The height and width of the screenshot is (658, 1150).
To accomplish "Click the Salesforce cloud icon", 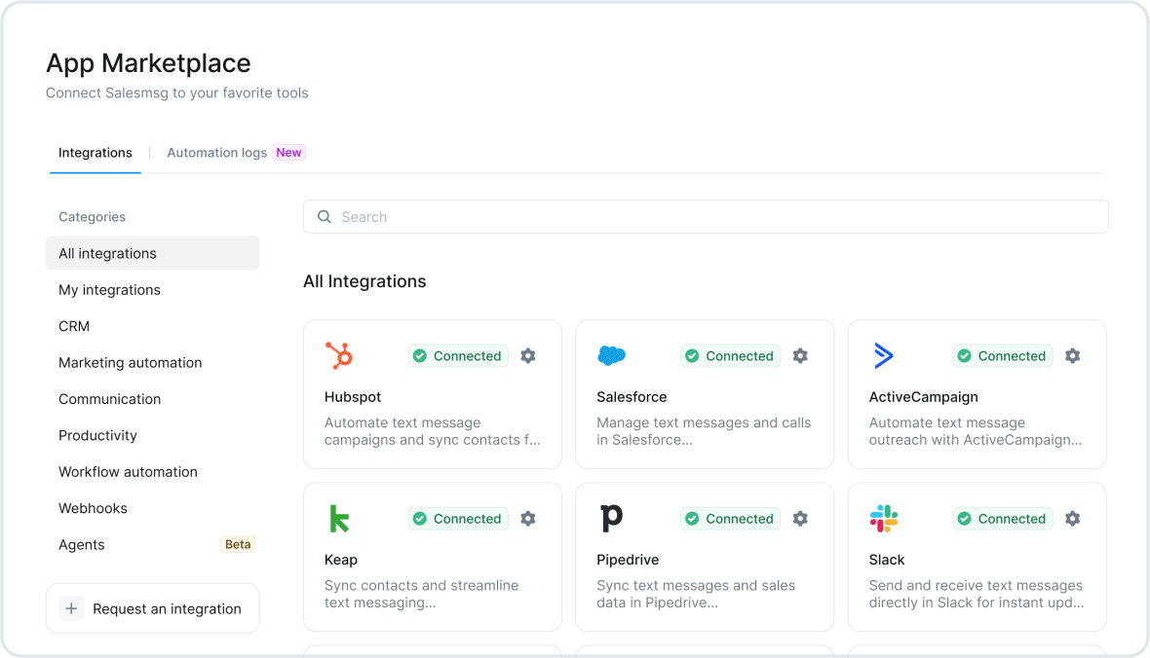I will click(x=612, y=355).
